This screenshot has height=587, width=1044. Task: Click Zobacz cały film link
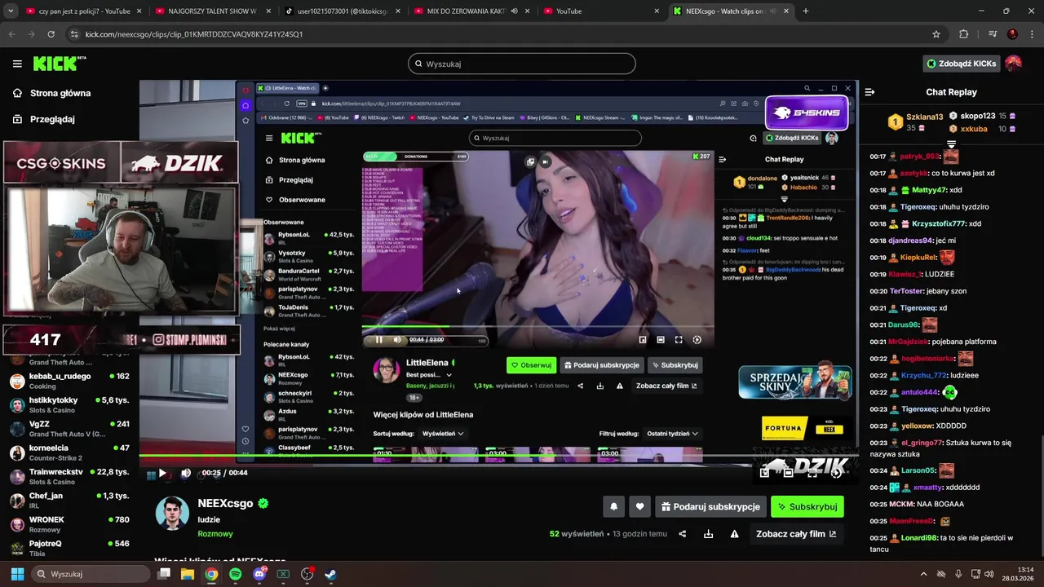pyautogui.click(x=796, y=534)
